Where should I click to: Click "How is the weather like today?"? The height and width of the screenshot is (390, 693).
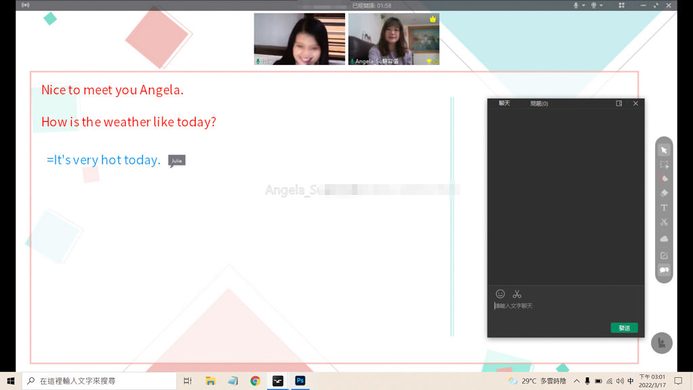coord(129,122)
